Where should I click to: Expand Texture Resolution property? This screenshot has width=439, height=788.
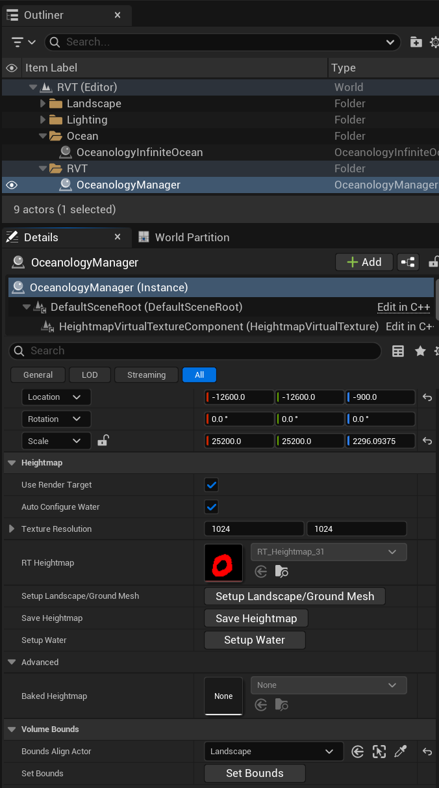pos(12,529)
